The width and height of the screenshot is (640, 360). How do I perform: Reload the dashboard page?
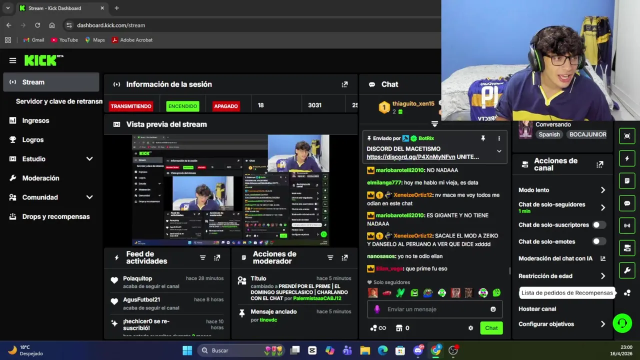pos(37,25)
